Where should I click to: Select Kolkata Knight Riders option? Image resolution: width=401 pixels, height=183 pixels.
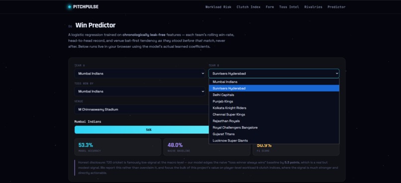274,108
